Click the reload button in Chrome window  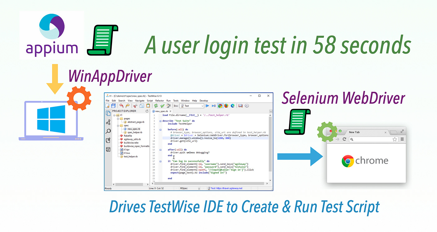tap(344, 139)
